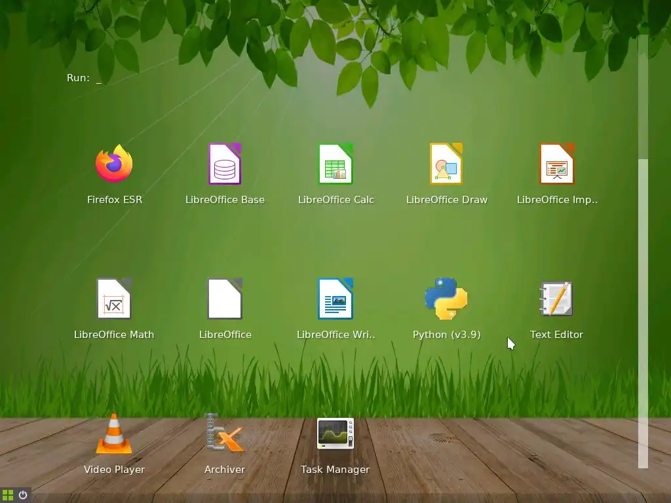Image resolution: width=671 pixels, height=503 pixels.
Task: Launch the Video Player cone icon
Action: pos(114,434)
